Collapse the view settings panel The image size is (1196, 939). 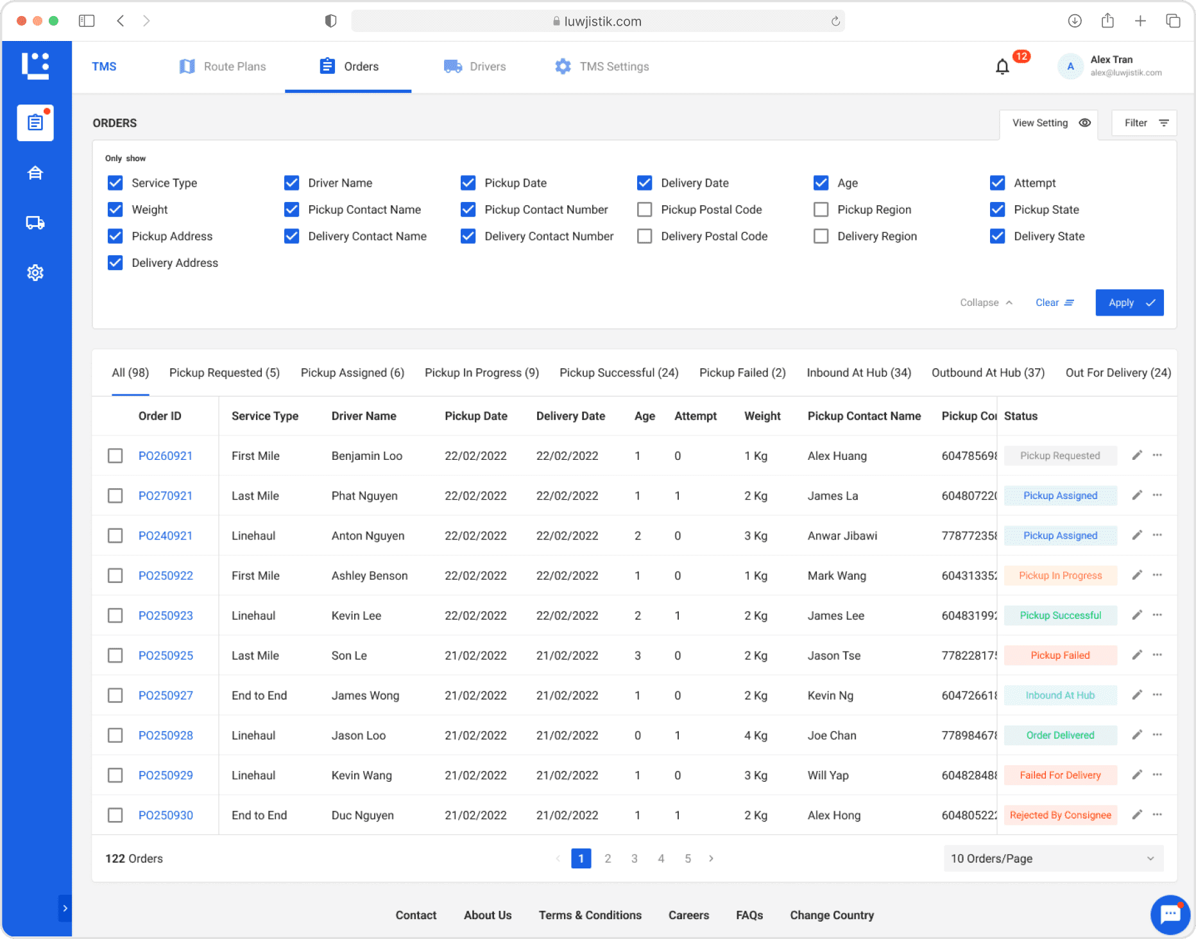coord(986,303)
